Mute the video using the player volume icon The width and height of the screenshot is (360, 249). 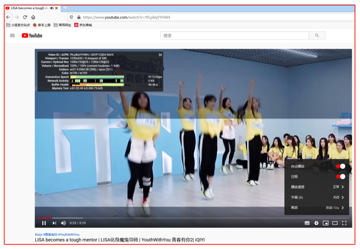pos(63,223)
